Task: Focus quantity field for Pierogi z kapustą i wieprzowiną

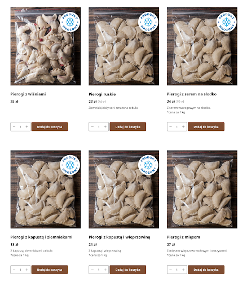Action: (99, 270)
